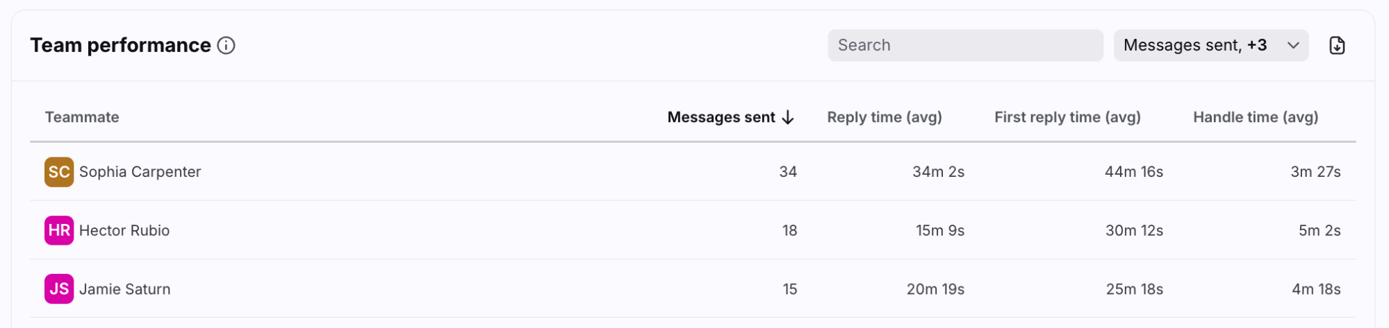The height and width of the screenshot is (328, 1389).
Task: Open Sophia Carpenter's teammate name
Action: tap(140, 172)
